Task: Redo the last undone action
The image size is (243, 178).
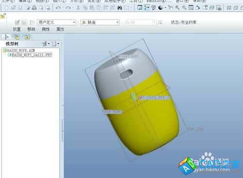Action: click(69, 8)
